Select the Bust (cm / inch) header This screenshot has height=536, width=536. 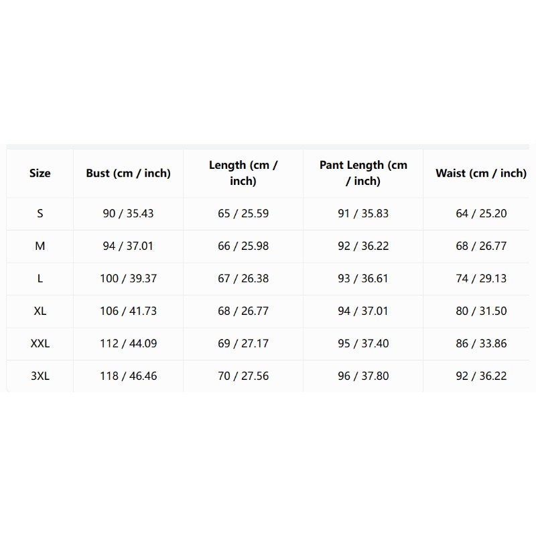128,174
